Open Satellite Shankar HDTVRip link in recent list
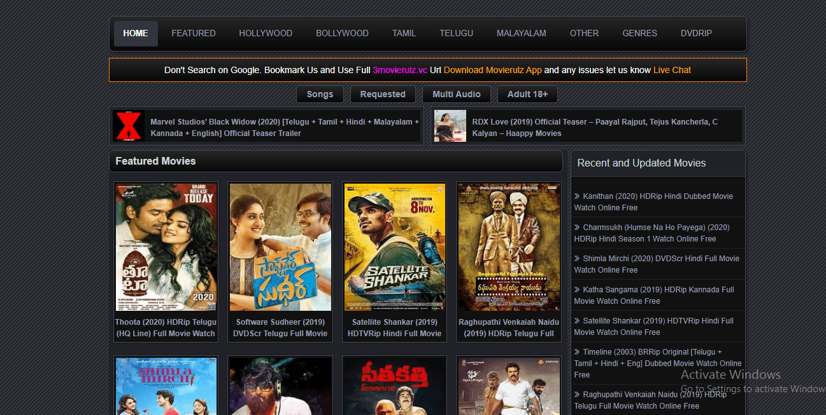 click(x=654, y=327)
